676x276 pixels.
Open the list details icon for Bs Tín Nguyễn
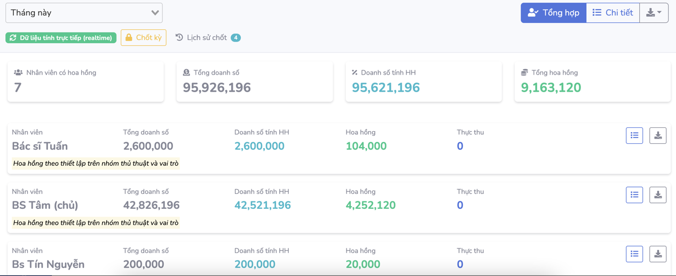click(634, 254)
